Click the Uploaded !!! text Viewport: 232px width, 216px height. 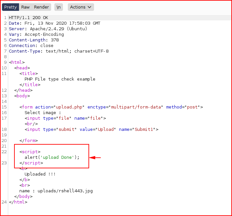tap(40, 174)
